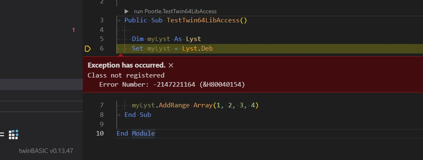Close the Exception has occurred popup
The image size is (423, 160).
pos(171,65)
